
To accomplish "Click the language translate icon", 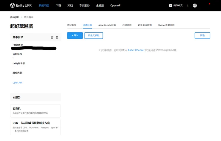I will click(171, 5).
